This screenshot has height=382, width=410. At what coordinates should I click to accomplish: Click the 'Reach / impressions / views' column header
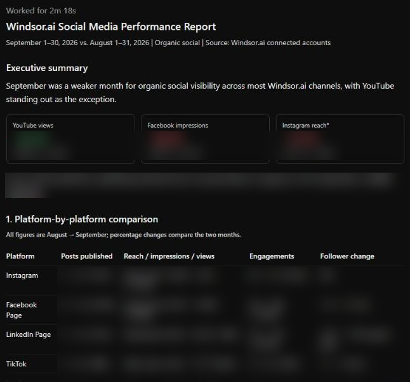coord(169,256)
